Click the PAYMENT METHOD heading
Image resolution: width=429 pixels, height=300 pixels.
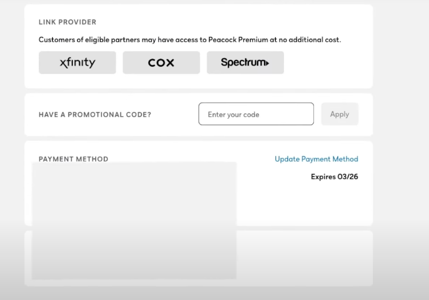pyautogui.click(x=73, y=159)
